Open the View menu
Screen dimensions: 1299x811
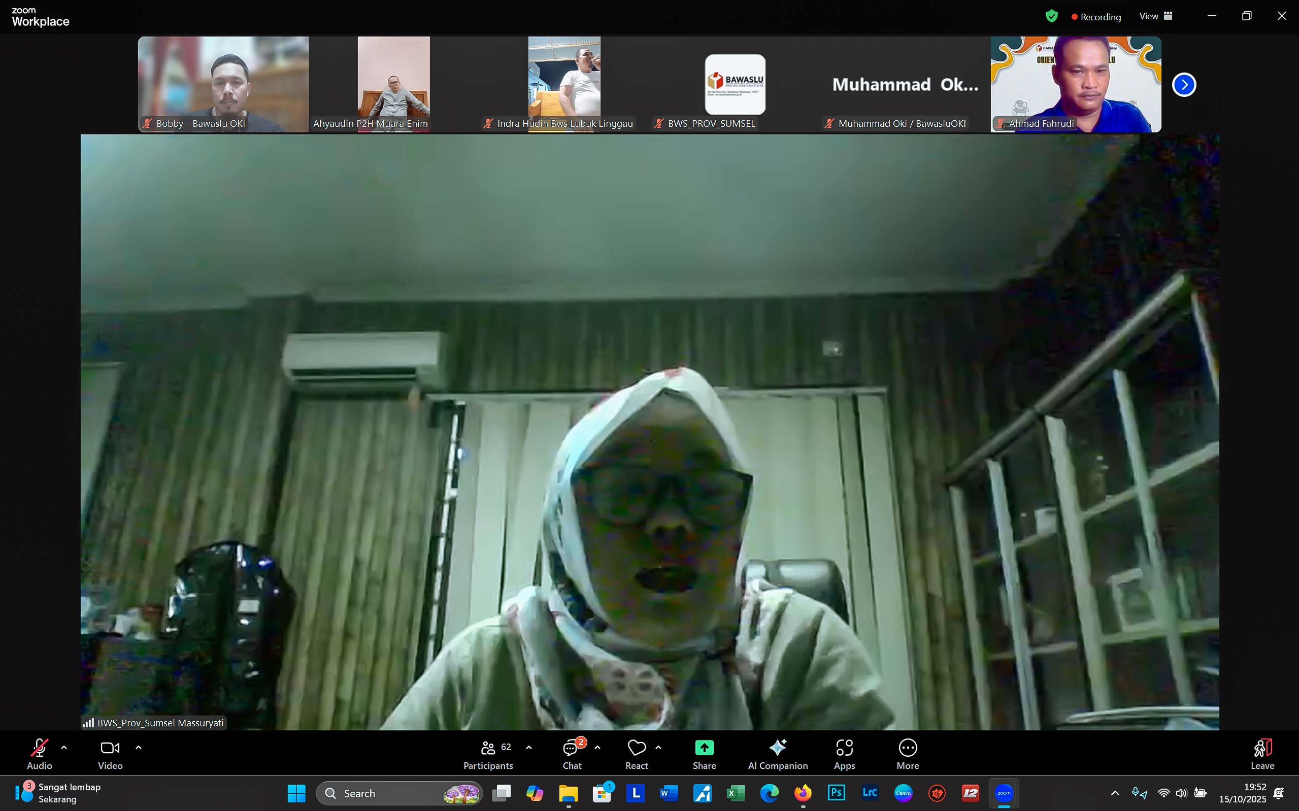click(1155, 16)
